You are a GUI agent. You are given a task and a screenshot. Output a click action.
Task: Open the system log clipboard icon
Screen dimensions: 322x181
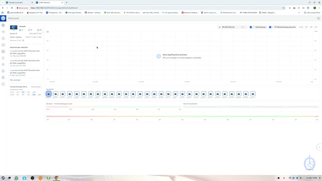click(x=3, y=77)
